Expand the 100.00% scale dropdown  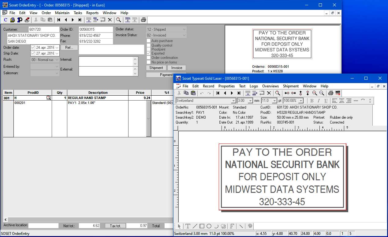coord(301,101)
